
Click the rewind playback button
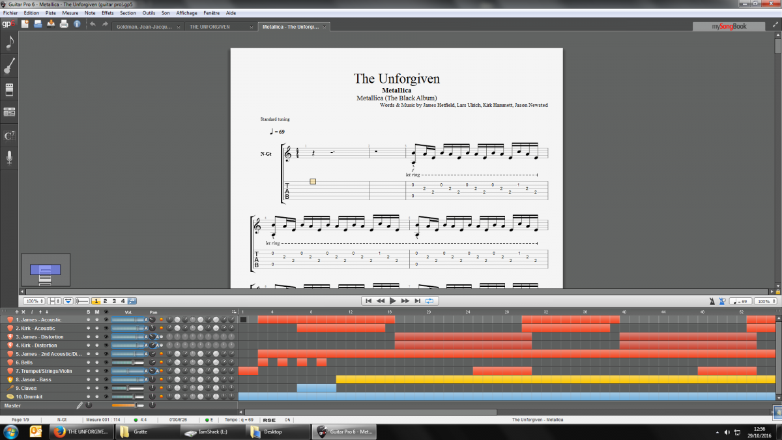click(x=381, y=301)
